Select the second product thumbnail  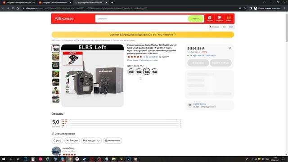coord(56,57)
